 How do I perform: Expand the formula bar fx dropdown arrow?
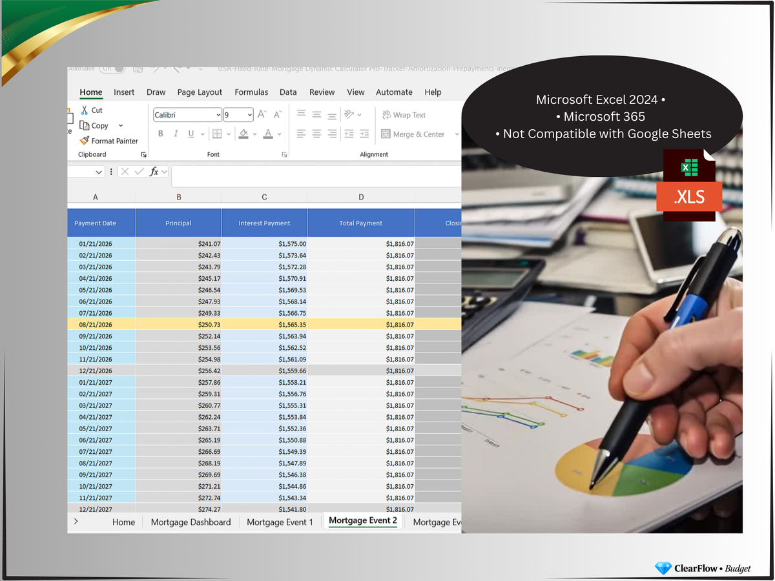coord(164,172)
